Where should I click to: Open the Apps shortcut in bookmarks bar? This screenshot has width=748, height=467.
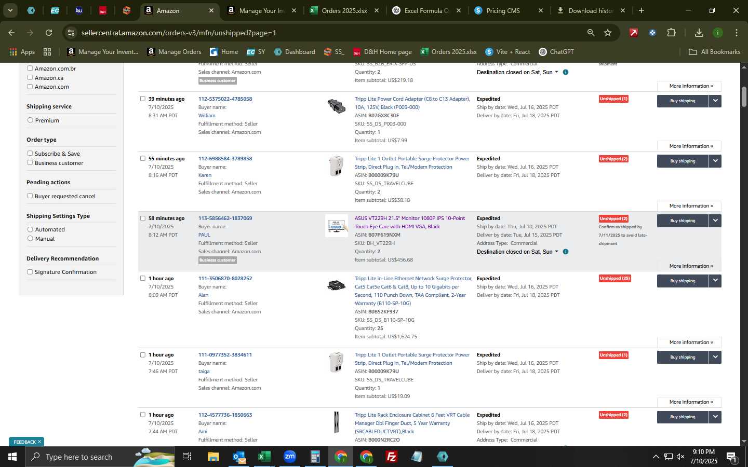point(22,52)
